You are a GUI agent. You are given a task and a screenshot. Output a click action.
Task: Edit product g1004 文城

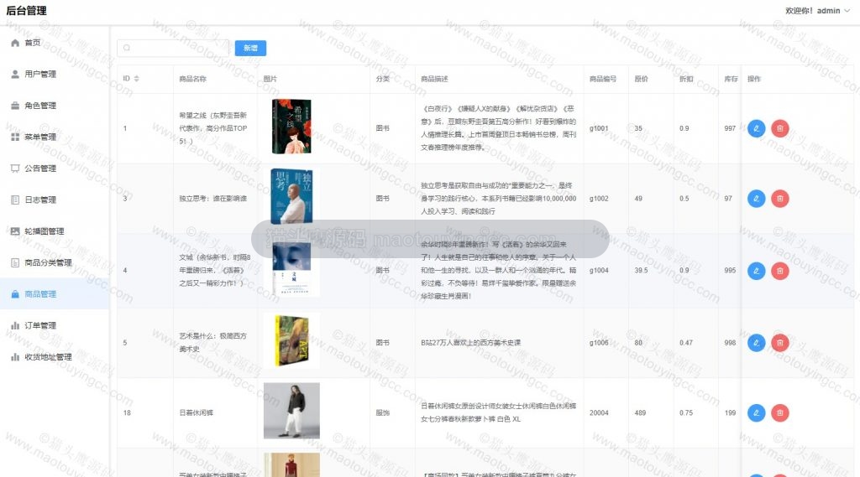coord(757,271)
